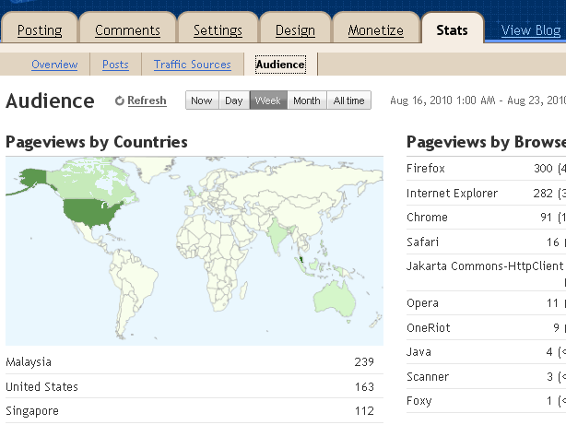Click the Opera browser row
566x425 pixels.
point(486,303)
